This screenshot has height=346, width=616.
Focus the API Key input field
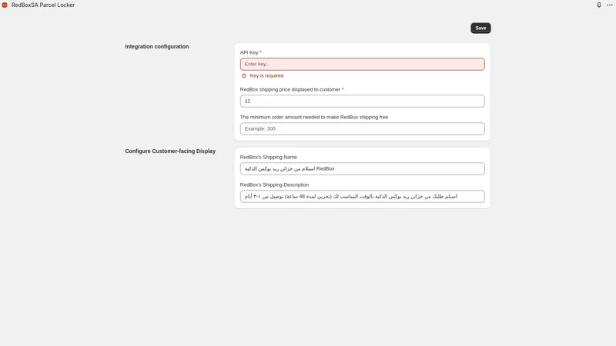click(x=362, y=64)
